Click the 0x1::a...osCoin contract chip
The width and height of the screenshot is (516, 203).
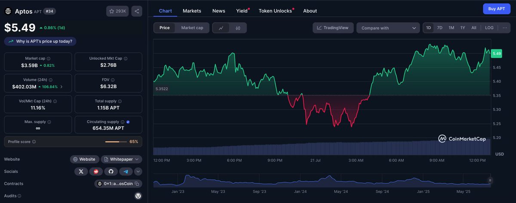tap(118, 184)
